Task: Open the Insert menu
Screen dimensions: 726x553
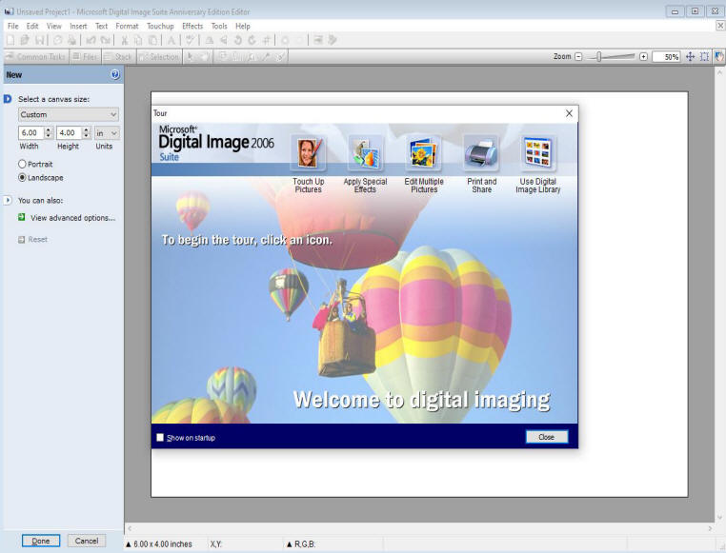Action: coord(78,26)
